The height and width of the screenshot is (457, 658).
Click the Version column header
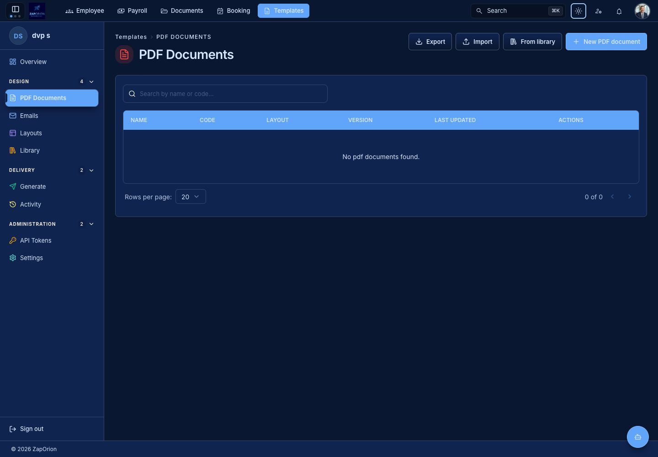[x=361, y=120]
